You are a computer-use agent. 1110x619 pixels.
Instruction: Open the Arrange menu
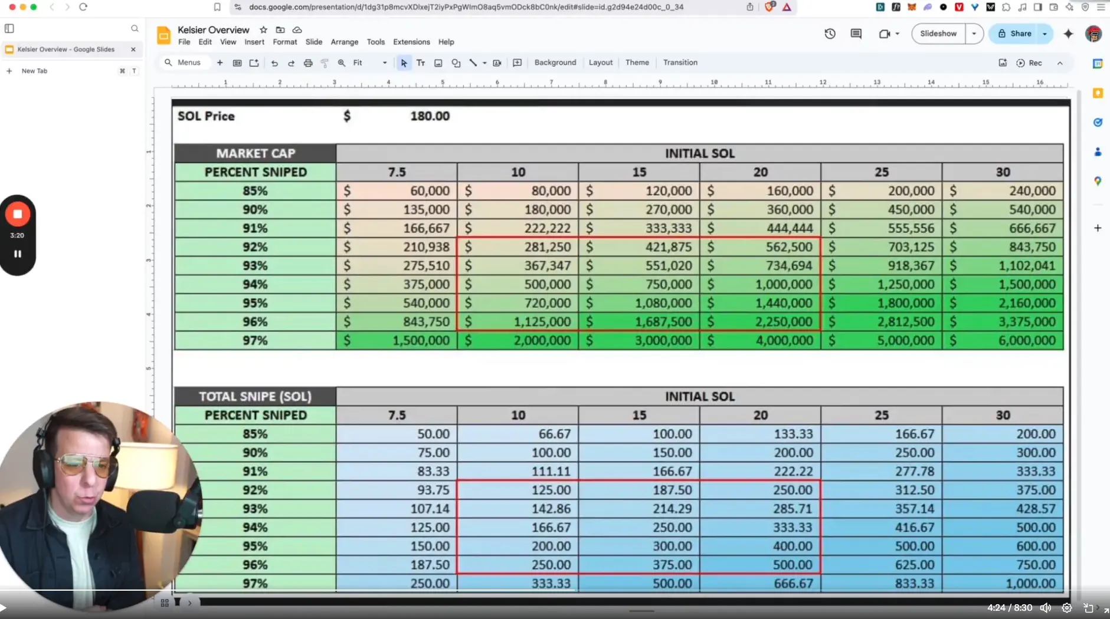pos(344,42)
